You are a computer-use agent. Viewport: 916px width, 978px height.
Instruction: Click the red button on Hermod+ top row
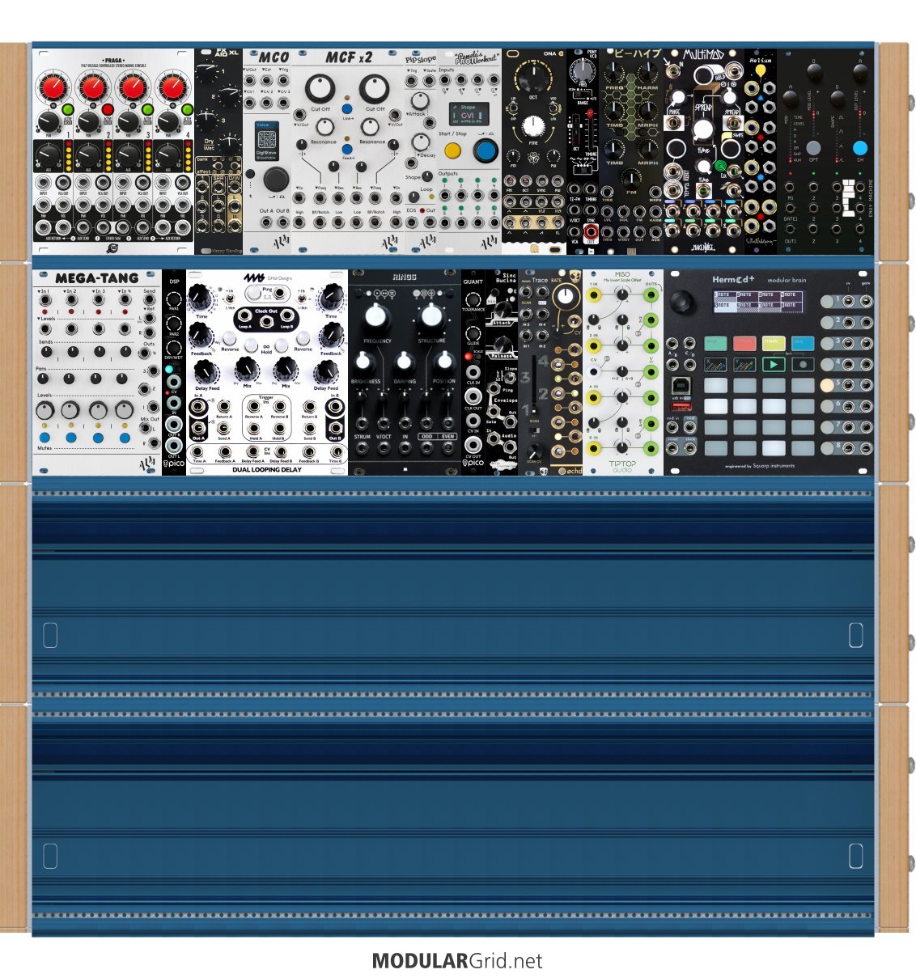click(744, 343)
